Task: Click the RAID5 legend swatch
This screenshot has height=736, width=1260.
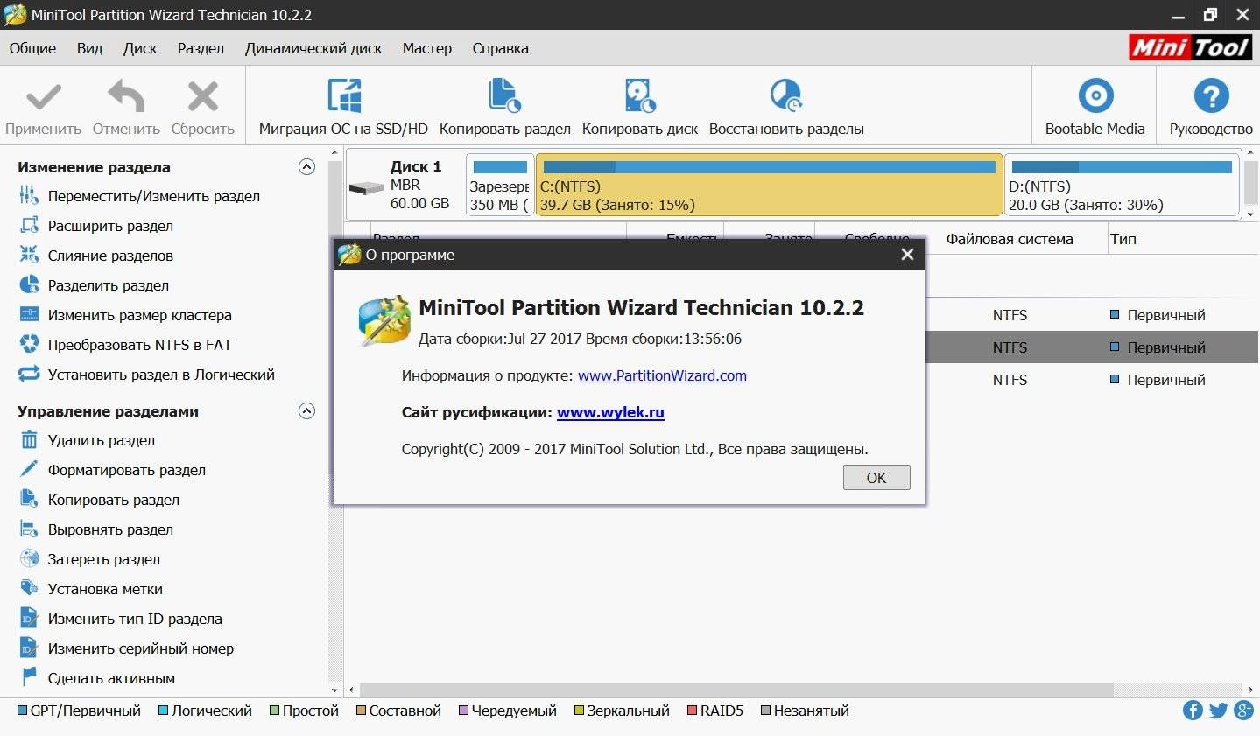Action: 692,711
